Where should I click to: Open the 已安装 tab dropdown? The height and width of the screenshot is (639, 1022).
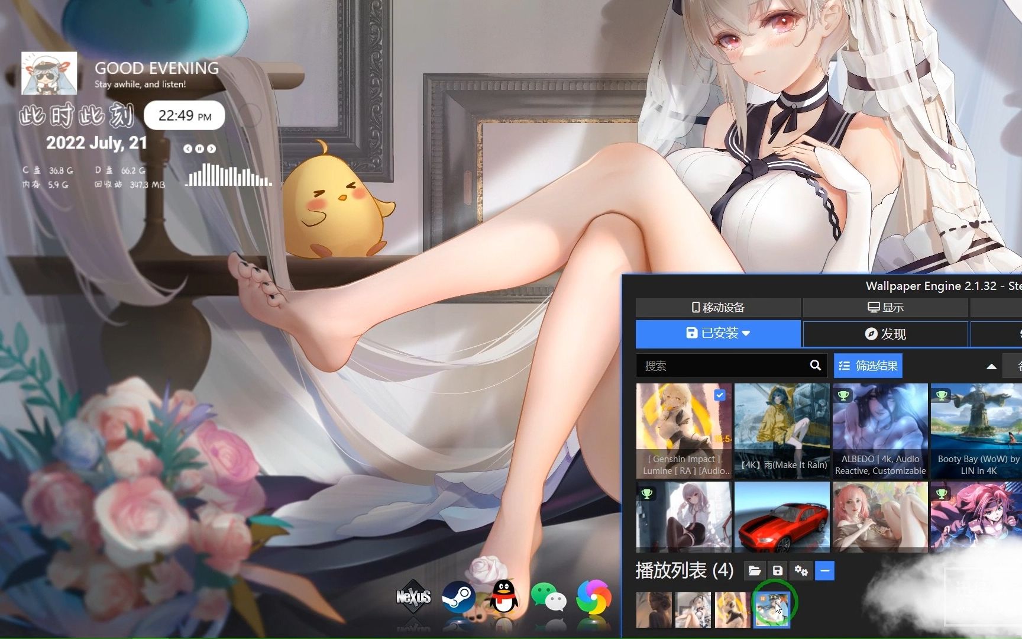[718, 334]
